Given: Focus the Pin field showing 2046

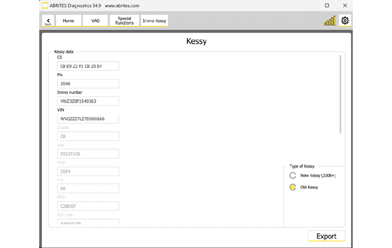Looking at the screenshot, I should [88, 84].
